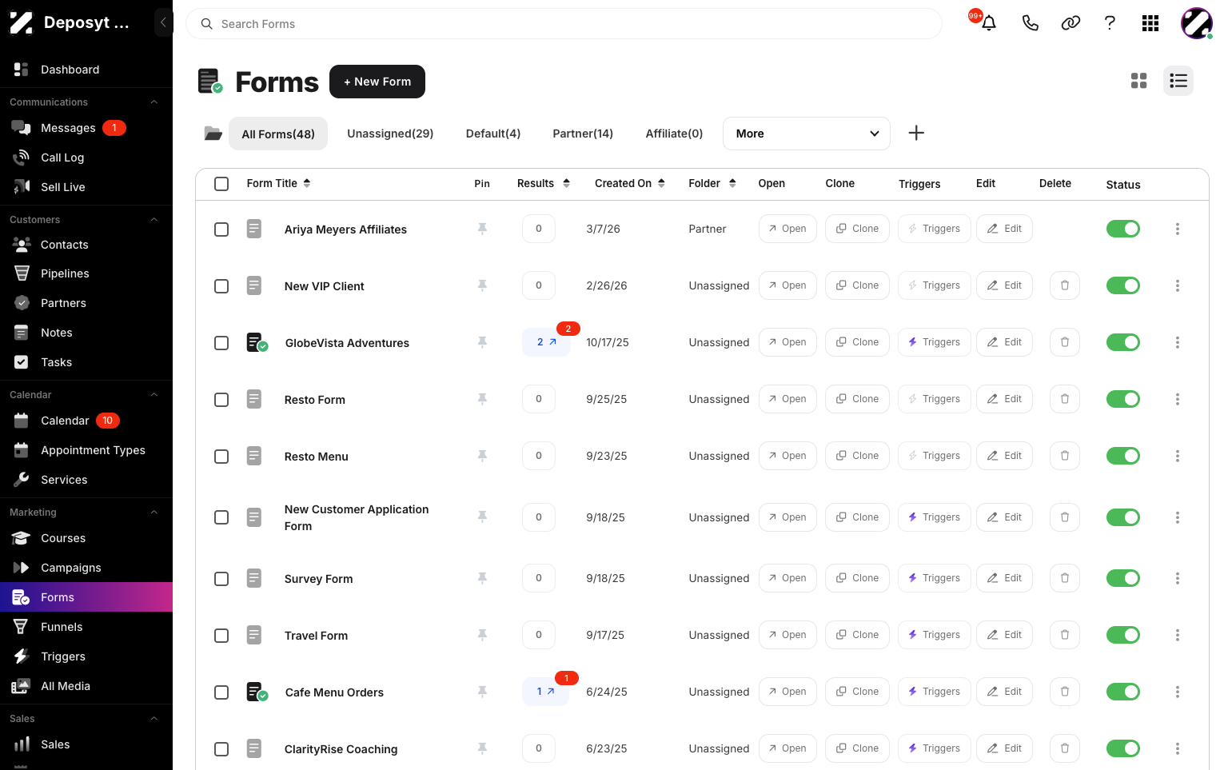Check the GlobeVista Adventures checkbox

pos(221,343)
